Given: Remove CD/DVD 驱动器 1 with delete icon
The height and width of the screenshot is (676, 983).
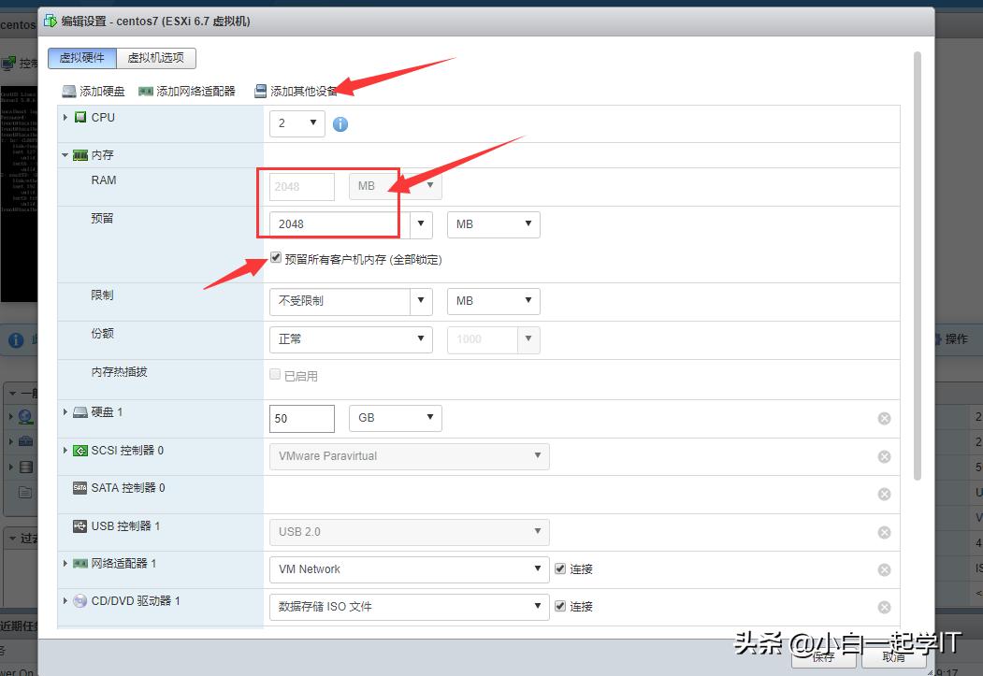Looking at the screenshot, I should [884, 606].
